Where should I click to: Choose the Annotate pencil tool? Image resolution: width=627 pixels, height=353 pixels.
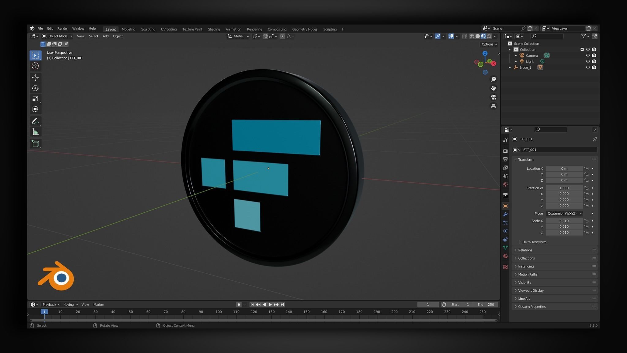tap(35, 121)
